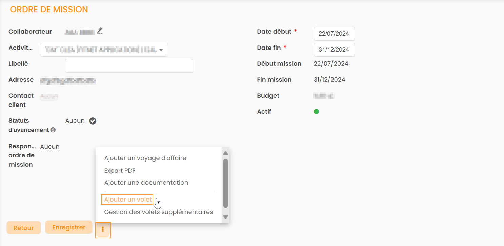Focus the Libellé text field
The image size is (504, 246).
(129, 66)
